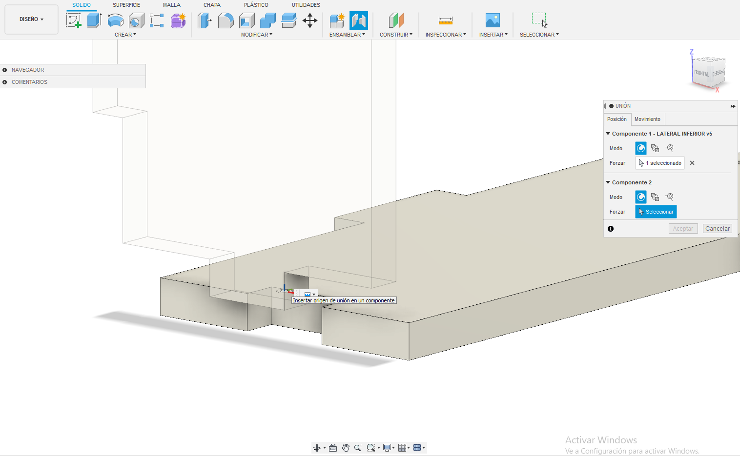Screen dimensions: 740x456
Task: Open the Medir ruler tool
Action: (x=446, y=20)
